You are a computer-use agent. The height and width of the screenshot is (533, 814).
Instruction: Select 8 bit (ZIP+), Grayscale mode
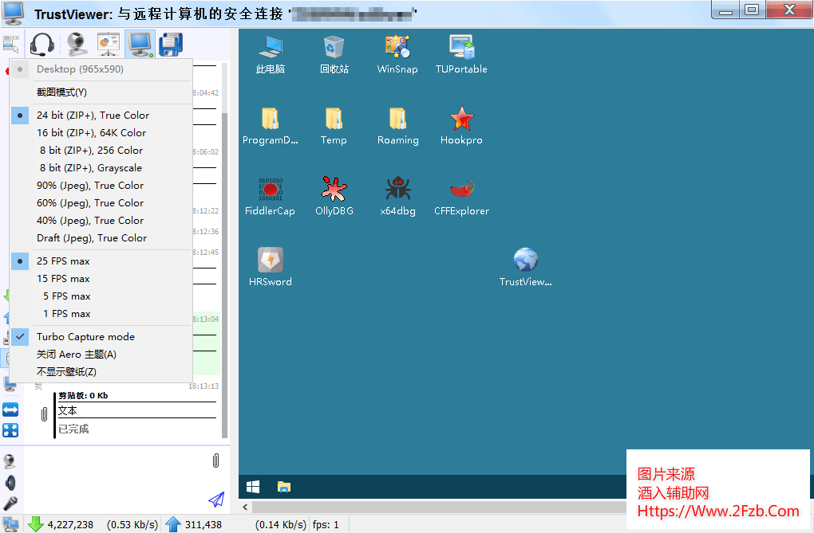tap(90, 168)
